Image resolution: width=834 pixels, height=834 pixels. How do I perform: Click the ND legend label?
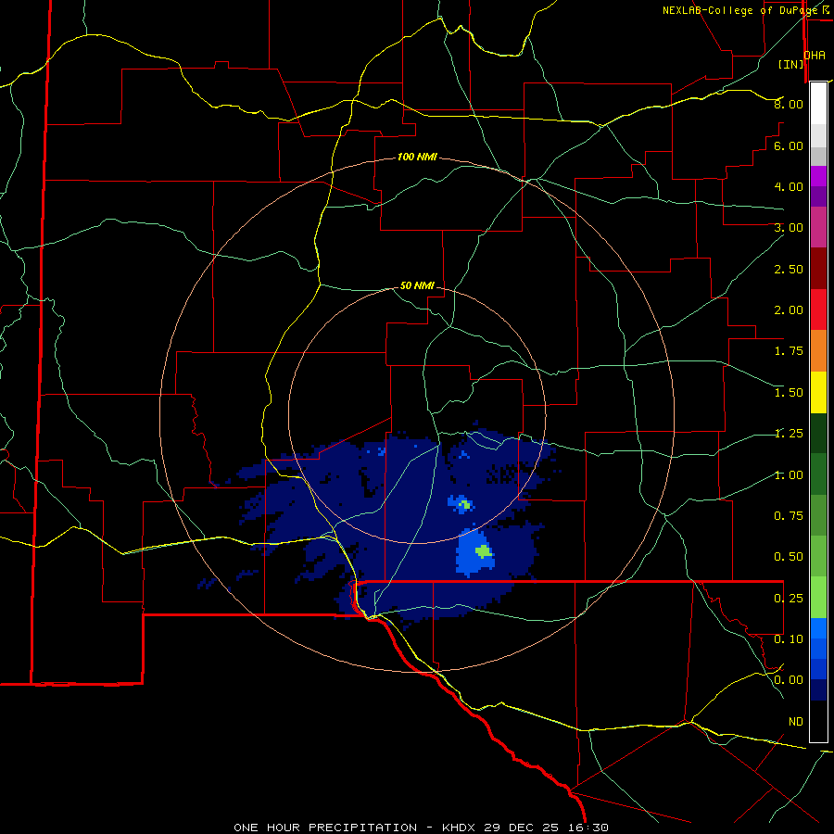(x=796, y=722)
